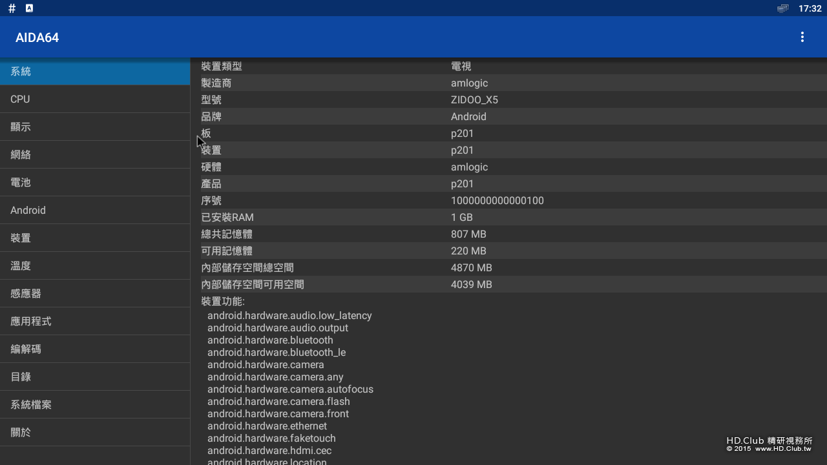Screen dimensions: 827x465
Task: Tap the network status bar icon
Action: click(782, 8)
